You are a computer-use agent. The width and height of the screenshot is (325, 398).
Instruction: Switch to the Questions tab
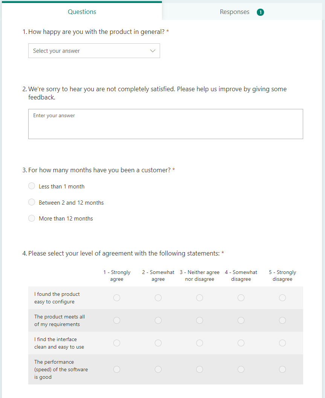click(82, 12)
